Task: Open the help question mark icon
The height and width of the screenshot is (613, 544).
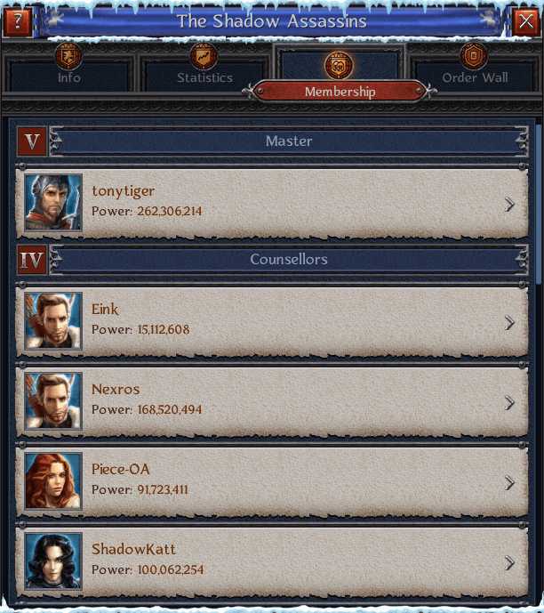Action: 17,21
